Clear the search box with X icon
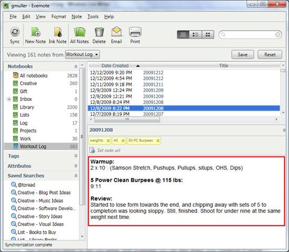 click(x=278, y=35)
